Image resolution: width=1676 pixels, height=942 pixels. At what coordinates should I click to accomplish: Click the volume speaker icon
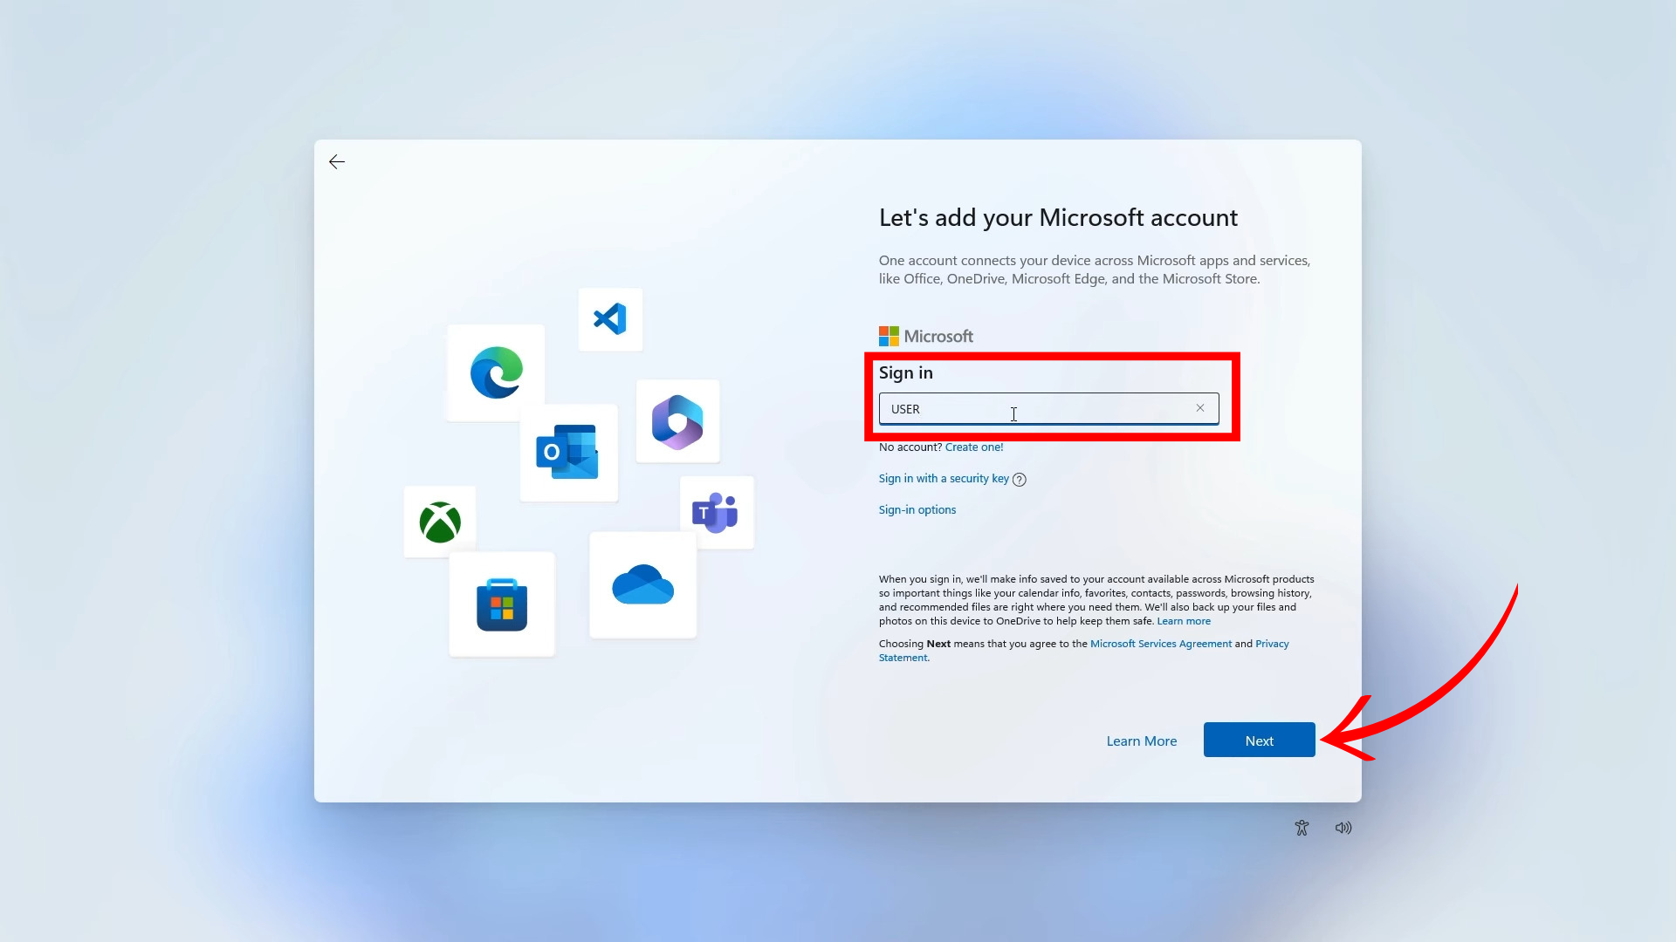pos(1343,828)
